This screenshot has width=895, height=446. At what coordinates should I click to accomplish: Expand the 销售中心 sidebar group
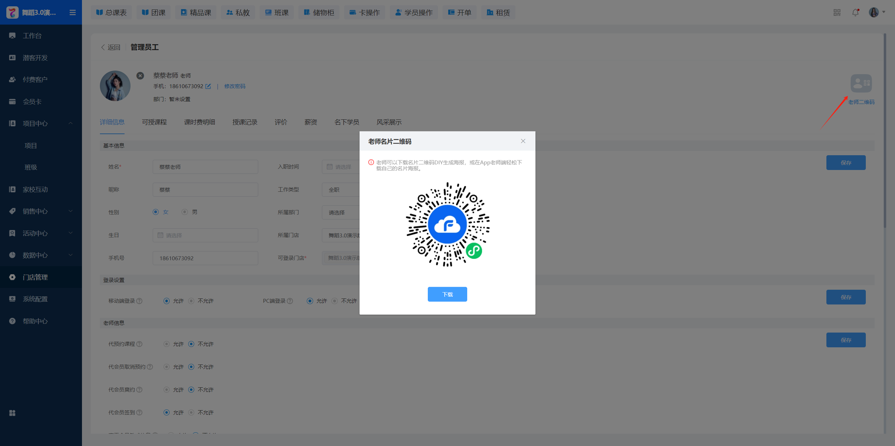click(x=41, y=211)
